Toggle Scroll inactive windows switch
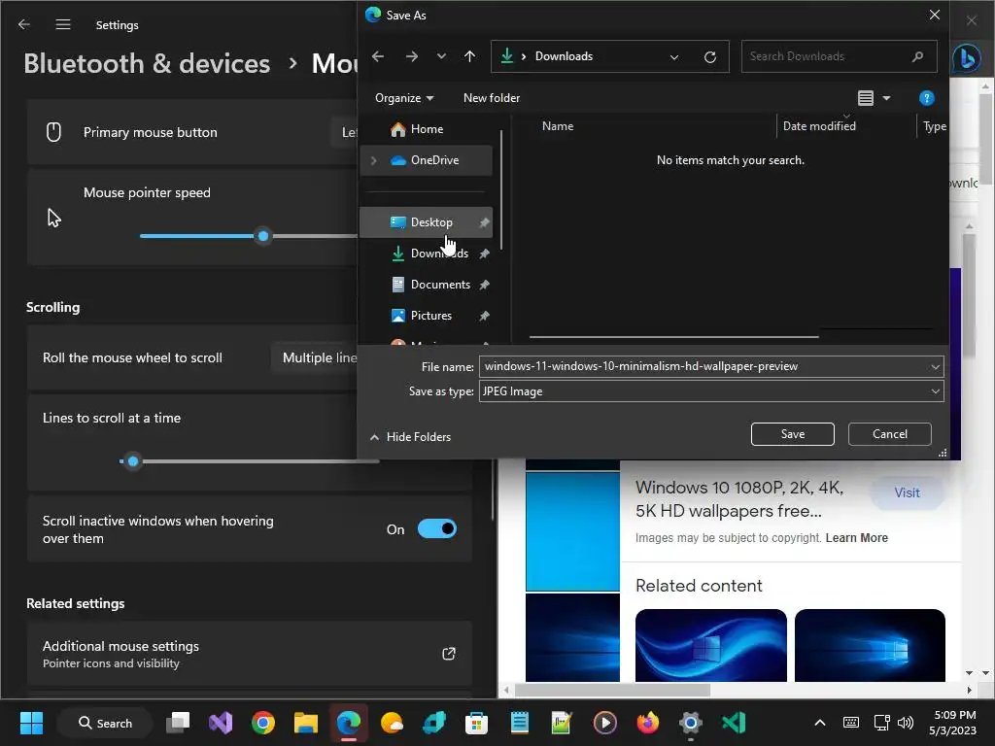995x746 pixels. (437, 529)
